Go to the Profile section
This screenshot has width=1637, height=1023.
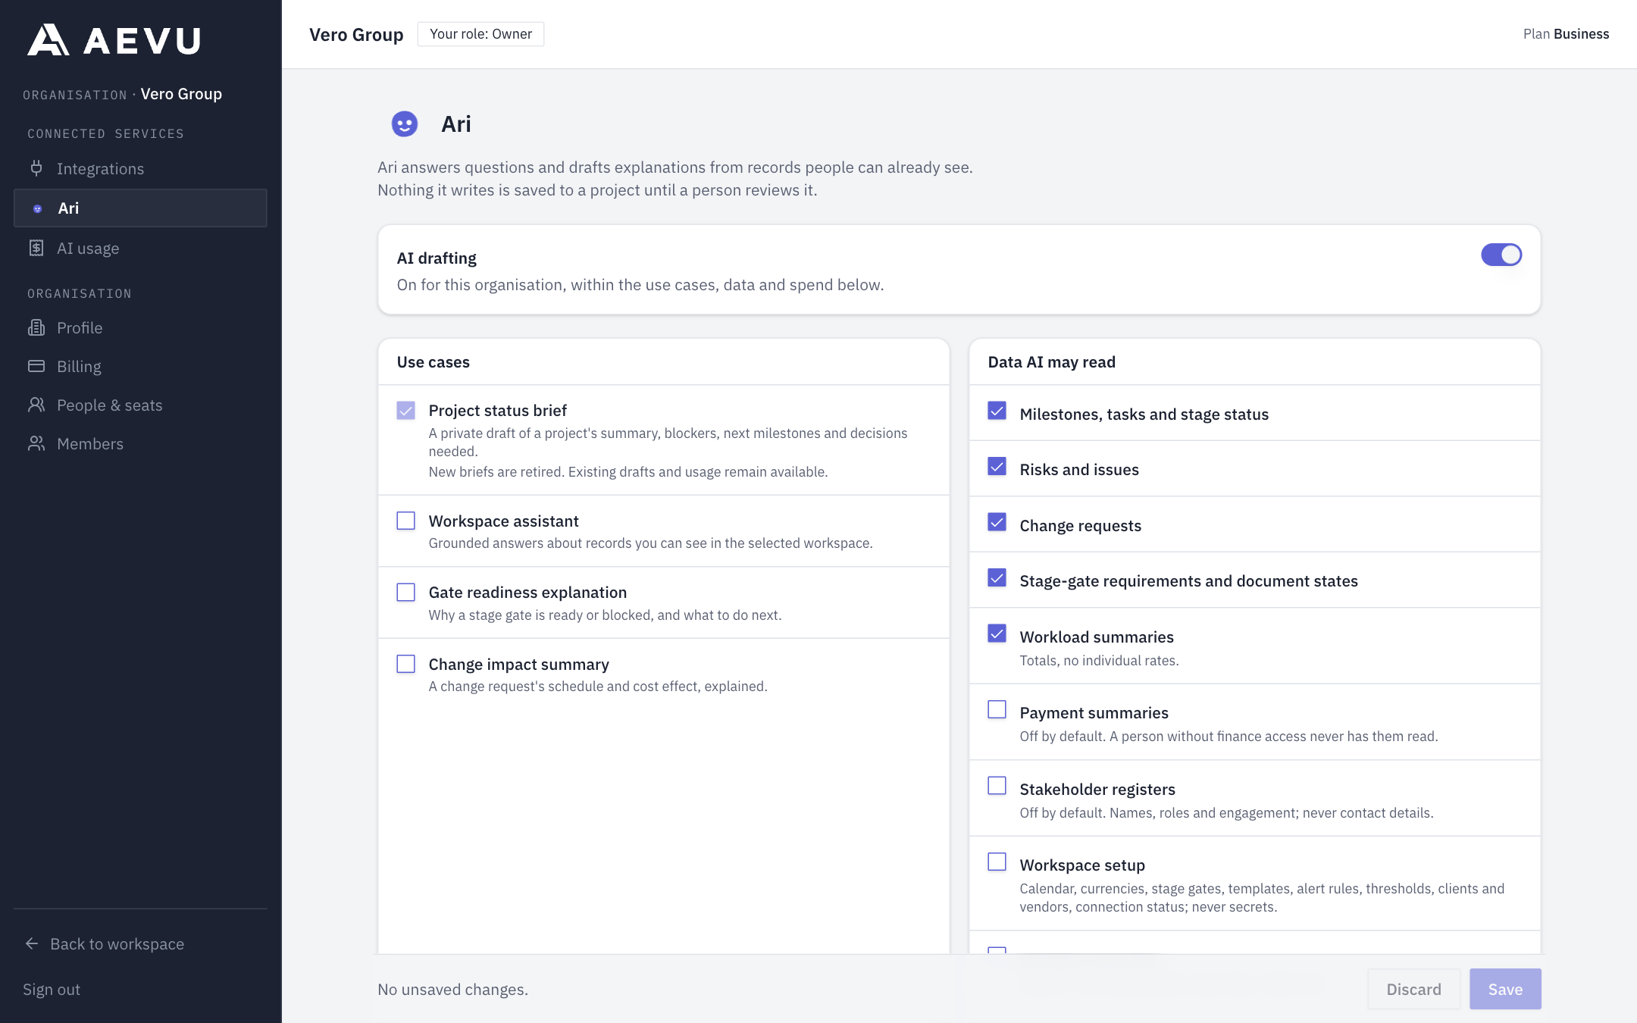click(x=140, y=327)
